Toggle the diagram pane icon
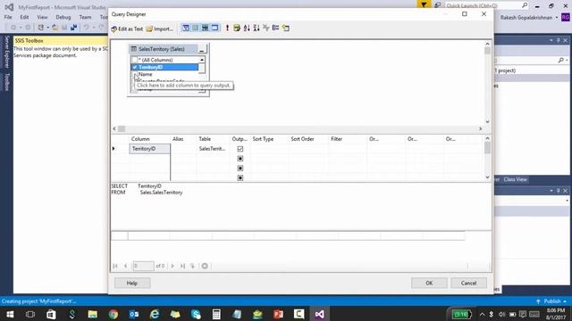 [186, 28]
